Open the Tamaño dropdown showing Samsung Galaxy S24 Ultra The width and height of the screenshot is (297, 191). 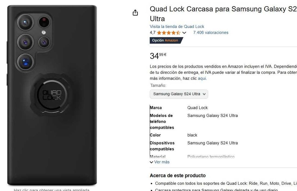click(x=179, y=94)
